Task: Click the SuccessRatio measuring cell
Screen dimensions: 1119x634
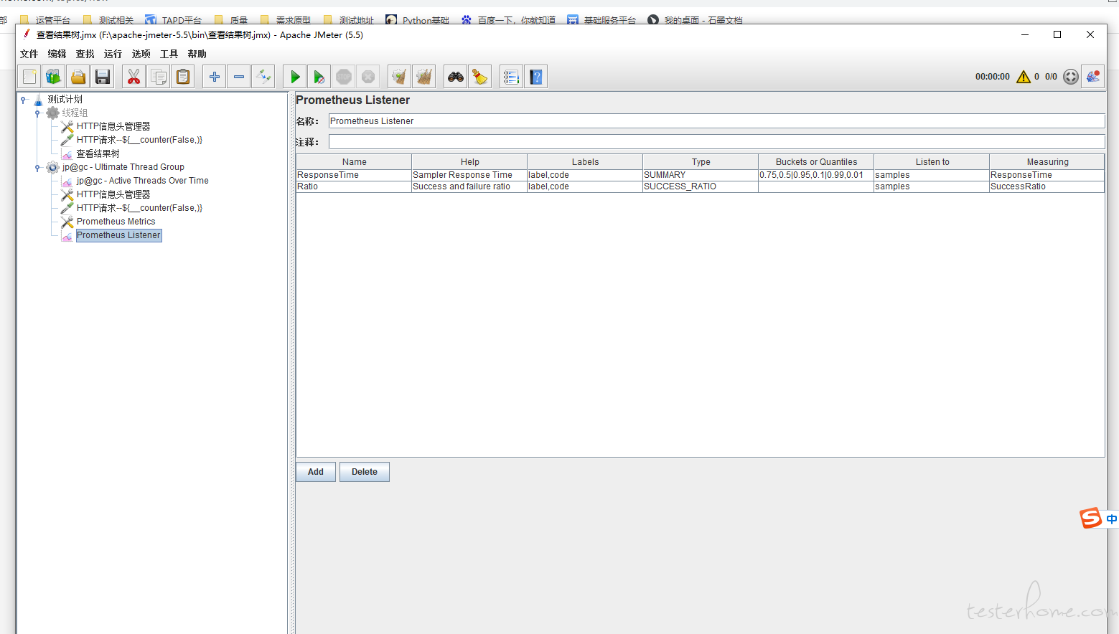Action: click(1047, 186)
